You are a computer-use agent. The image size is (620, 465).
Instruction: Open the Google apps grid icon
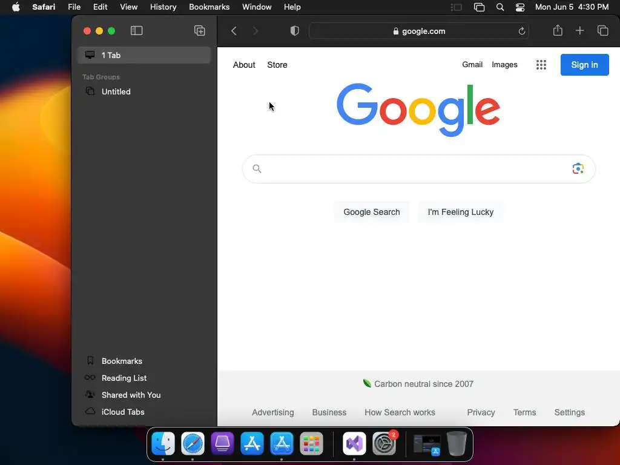(x=541, y=65)
